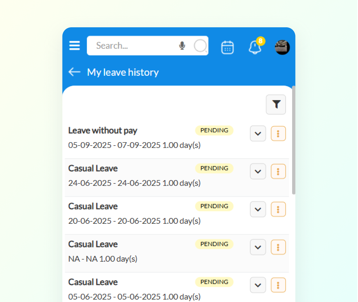The image size is (358, 302).
Task: Click PENDING badge on Leave without pay
Action: (x=214, y=130)
